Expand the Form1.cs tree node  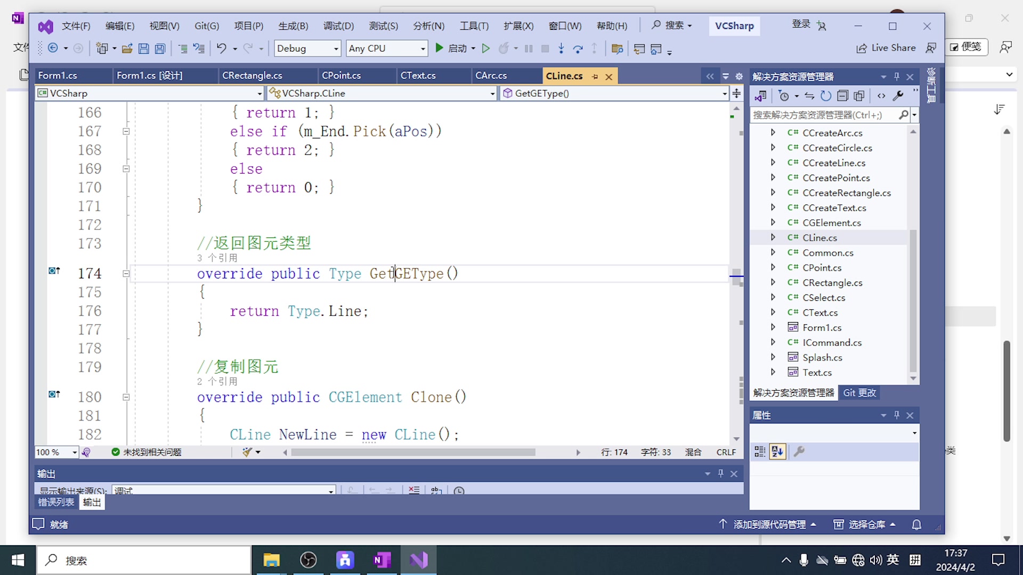pos(773,327)
